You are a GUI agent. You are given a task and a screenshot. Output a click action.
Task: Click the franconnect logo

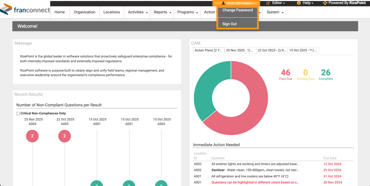pyautogui.click(x=25, y=10)
